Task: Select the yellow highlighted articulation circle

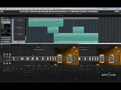Action: (x=4, y=70)
